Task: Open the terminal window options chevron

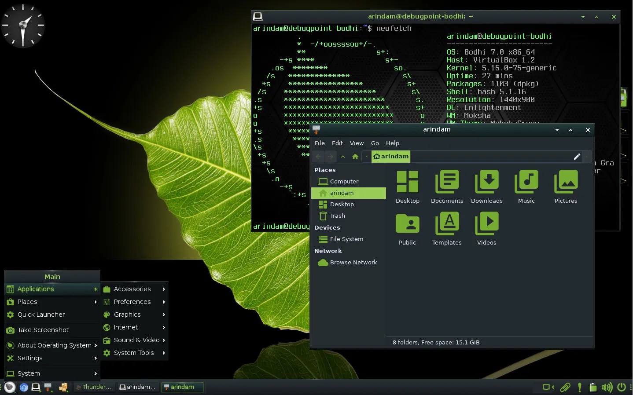Action: coord(582,17)
